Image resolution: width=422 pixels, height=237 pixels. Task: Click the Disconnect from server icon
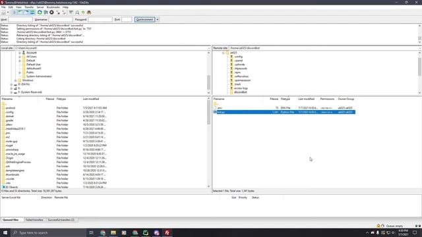[58, 13]
